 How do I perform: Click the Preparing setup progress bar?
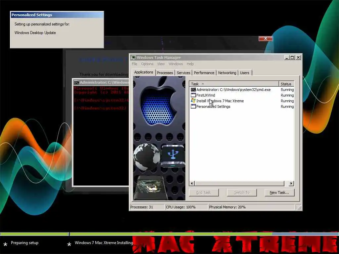pyautogui.click(x=34, y=234)
